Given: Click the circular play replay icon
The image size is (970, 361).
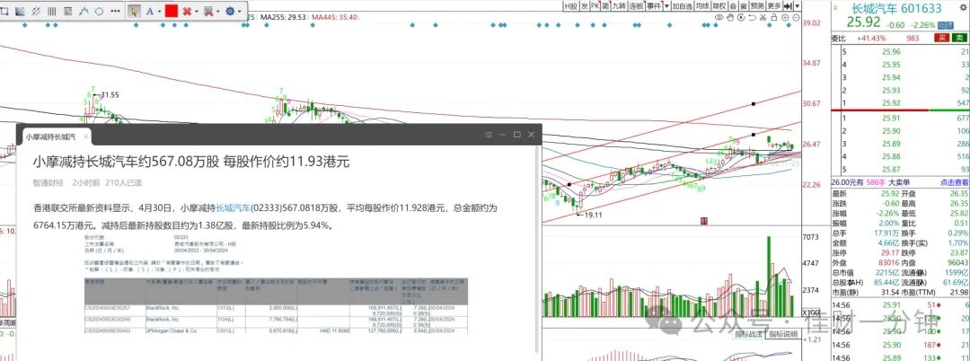Looking at the screenshot, I should point(741,17).
